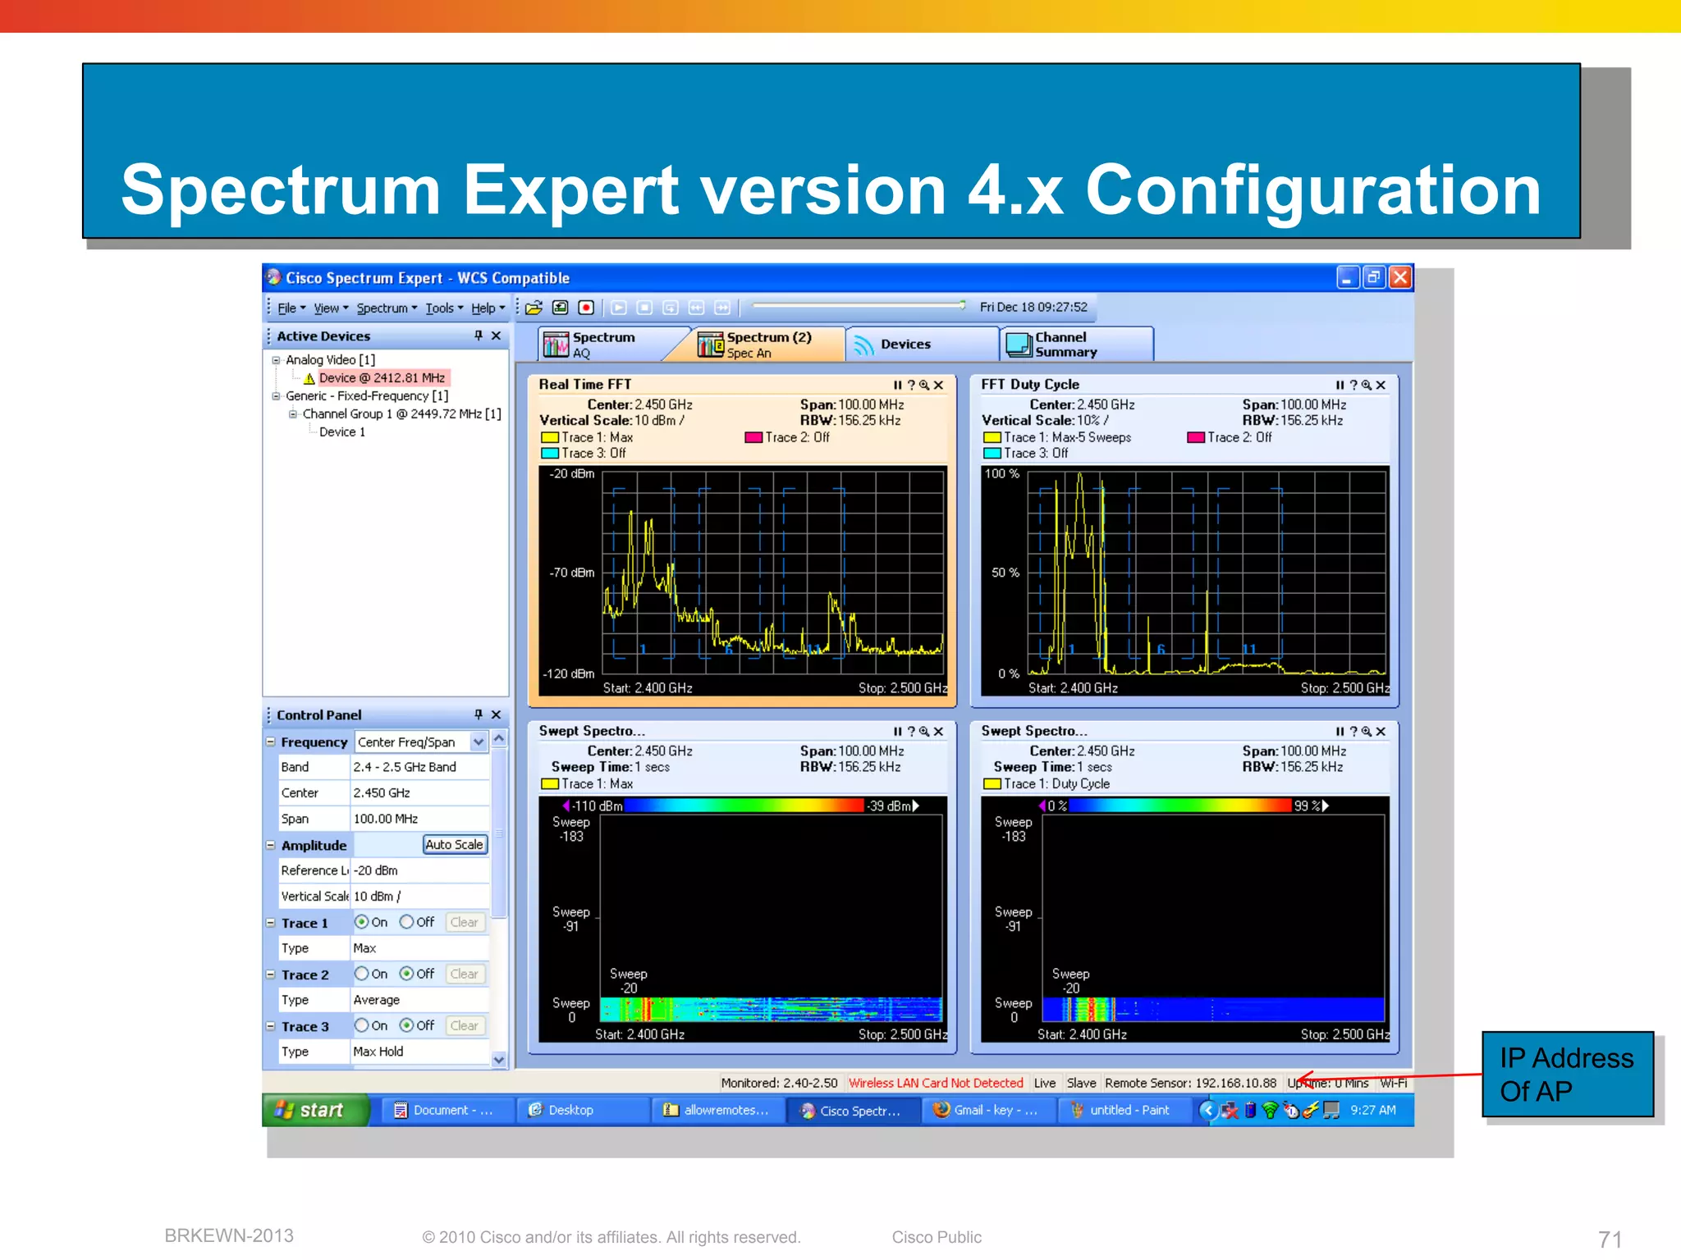Click the Span 100.00 MHz field

420,819
